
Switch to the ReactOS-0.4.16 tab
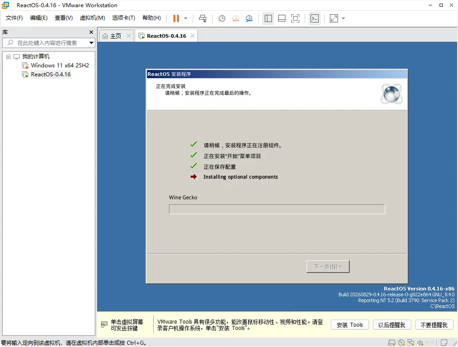coord(166,36)
